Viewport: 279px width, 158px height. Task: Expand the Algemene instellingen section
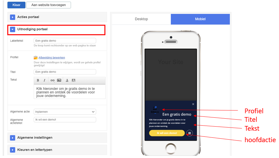point(12,138)
